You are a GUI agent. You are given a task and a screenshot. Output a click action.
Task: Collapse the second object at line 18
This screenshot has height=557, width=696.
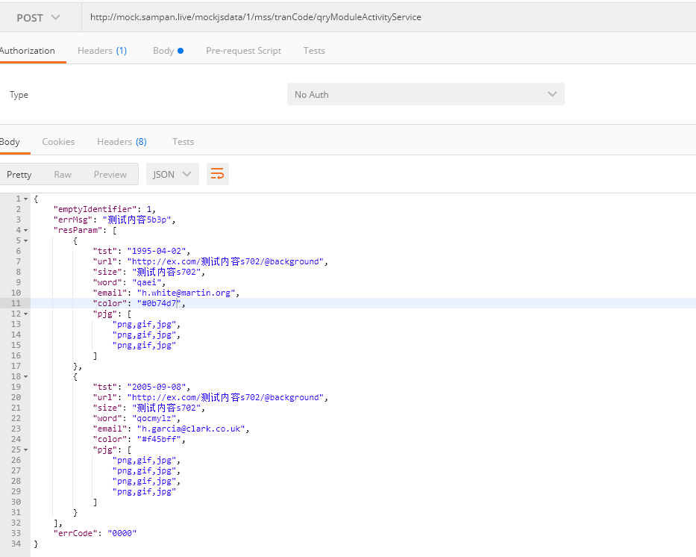[x=26, y=377]
